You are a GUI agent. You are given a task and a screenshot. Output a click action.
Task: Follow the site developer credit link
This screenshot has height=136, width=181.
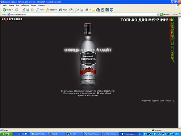158,101
